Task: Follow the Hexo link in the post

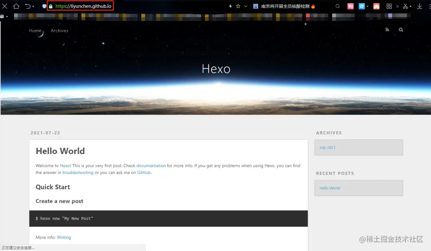Action: click(x=65, y=166)
